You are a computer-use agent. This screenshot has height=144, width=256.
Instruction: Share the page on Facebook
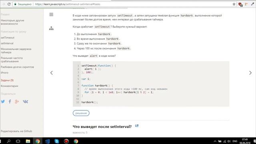coord(10,102)
